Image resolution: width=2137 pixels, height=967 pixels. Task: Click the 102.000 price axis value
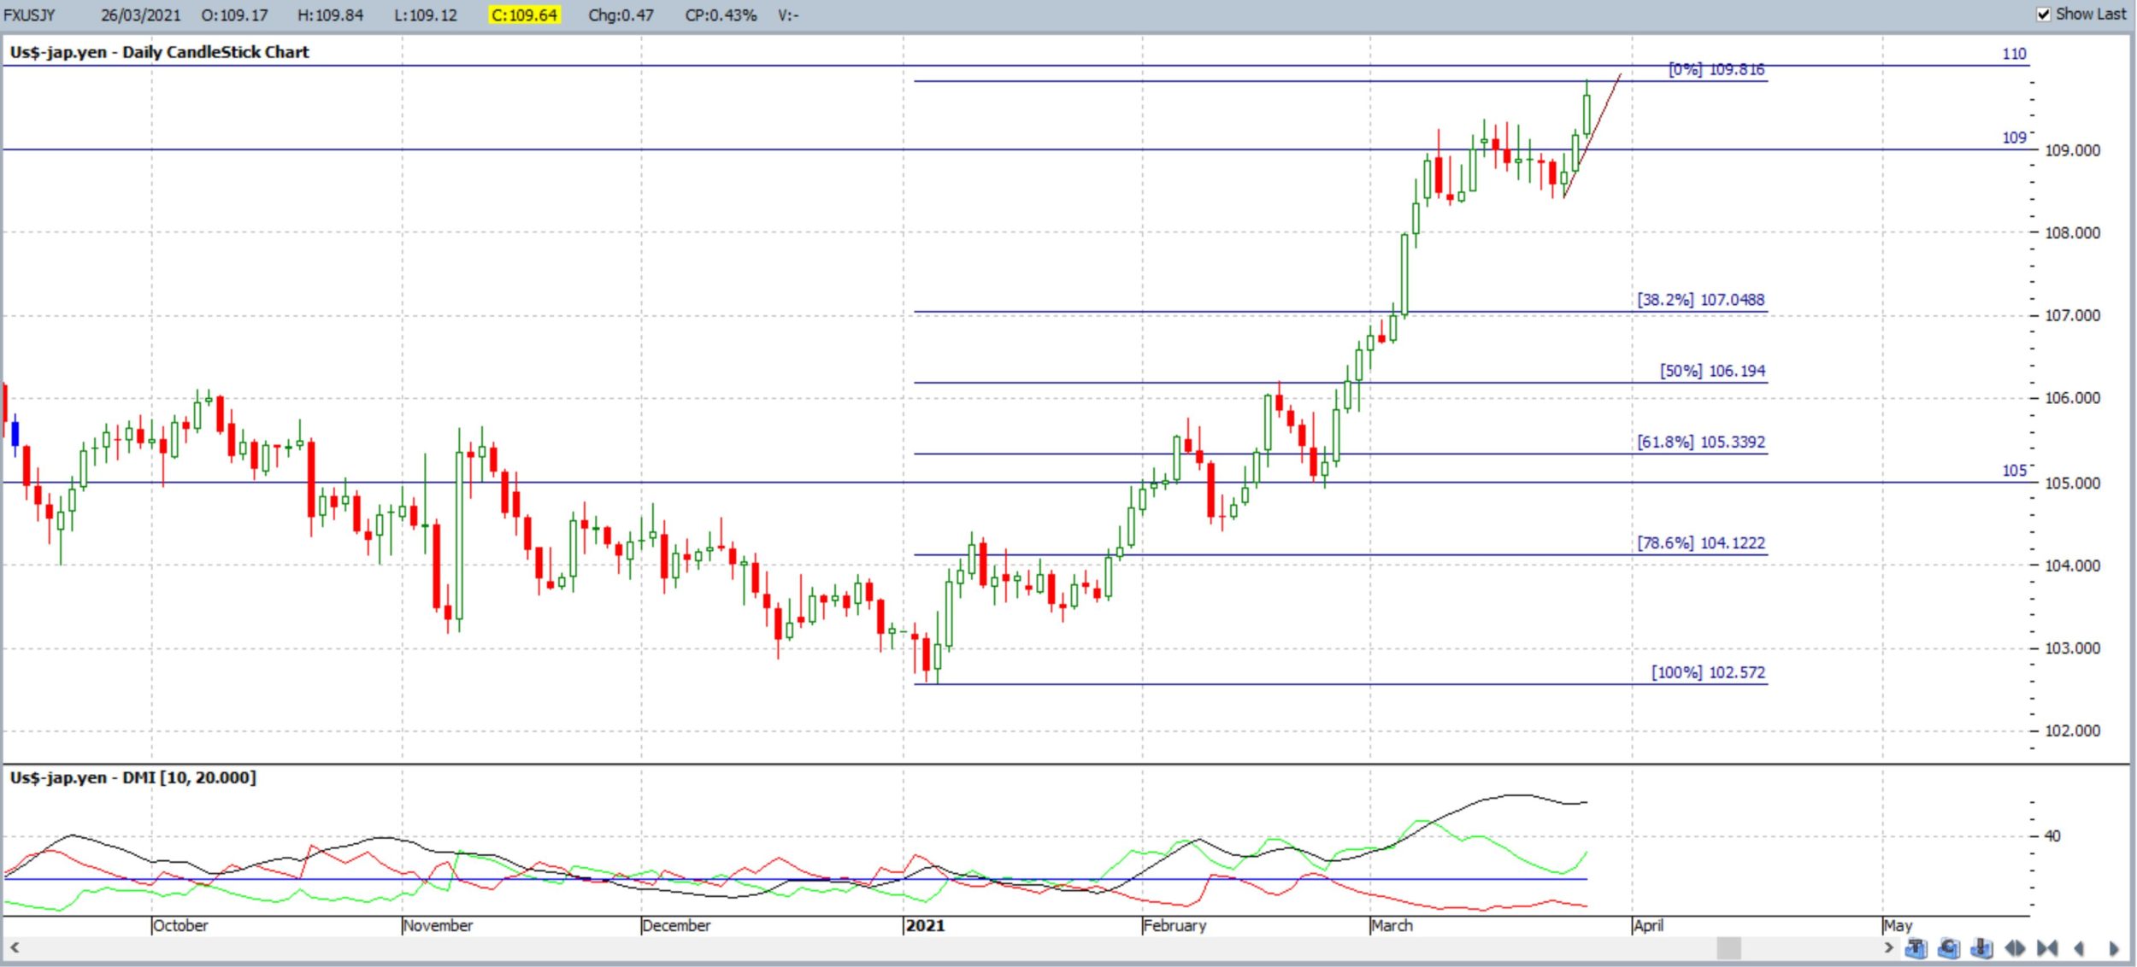[x=2072, y=731]
